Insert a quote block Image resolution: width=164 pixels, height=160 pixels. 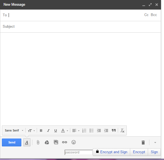114,130
